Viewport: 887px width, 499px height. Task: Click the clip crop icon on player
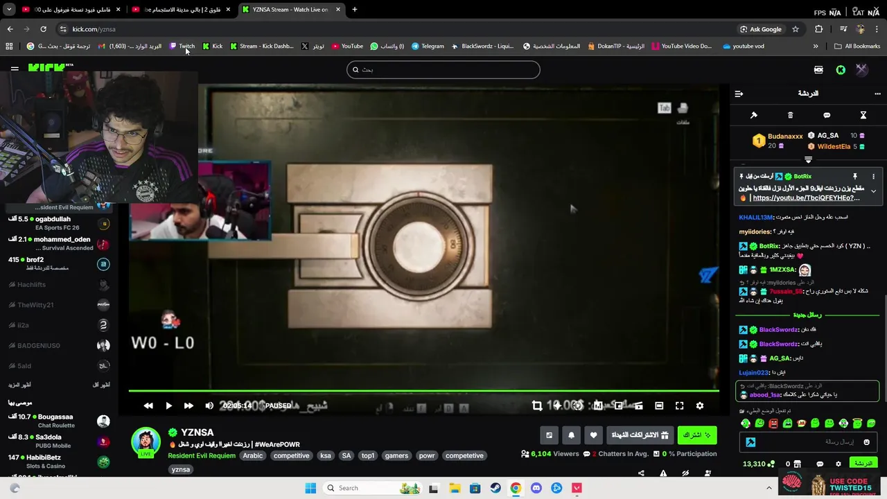point(537,405)
